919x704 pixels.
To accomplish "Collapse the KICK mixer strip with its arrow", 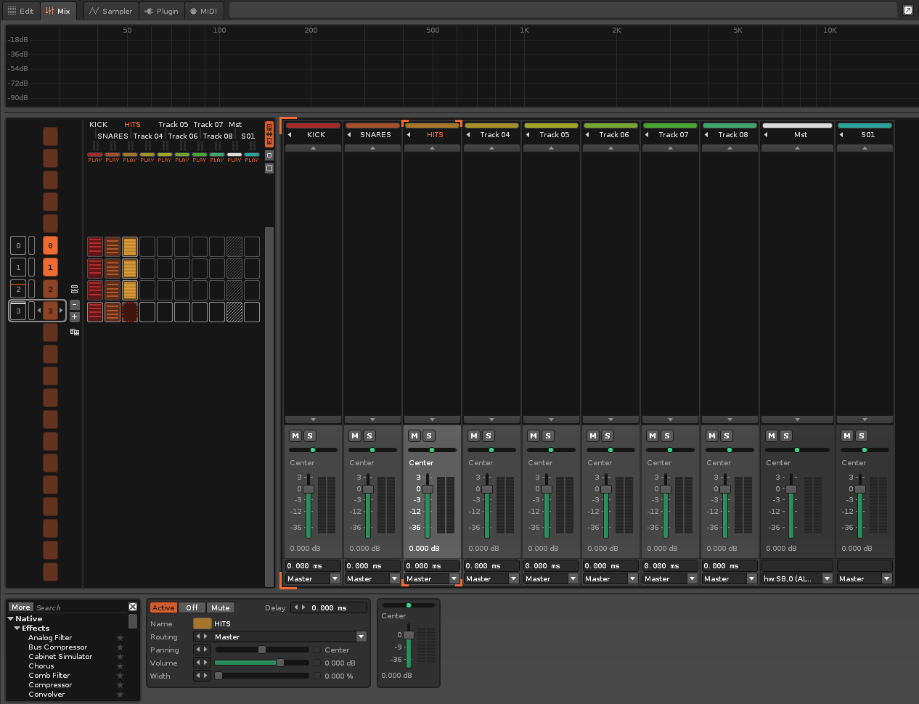I will (x=290, y=135).
